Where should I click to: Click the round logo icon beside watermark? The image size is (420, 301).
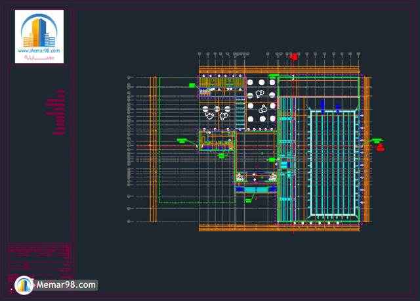(24, 285)
